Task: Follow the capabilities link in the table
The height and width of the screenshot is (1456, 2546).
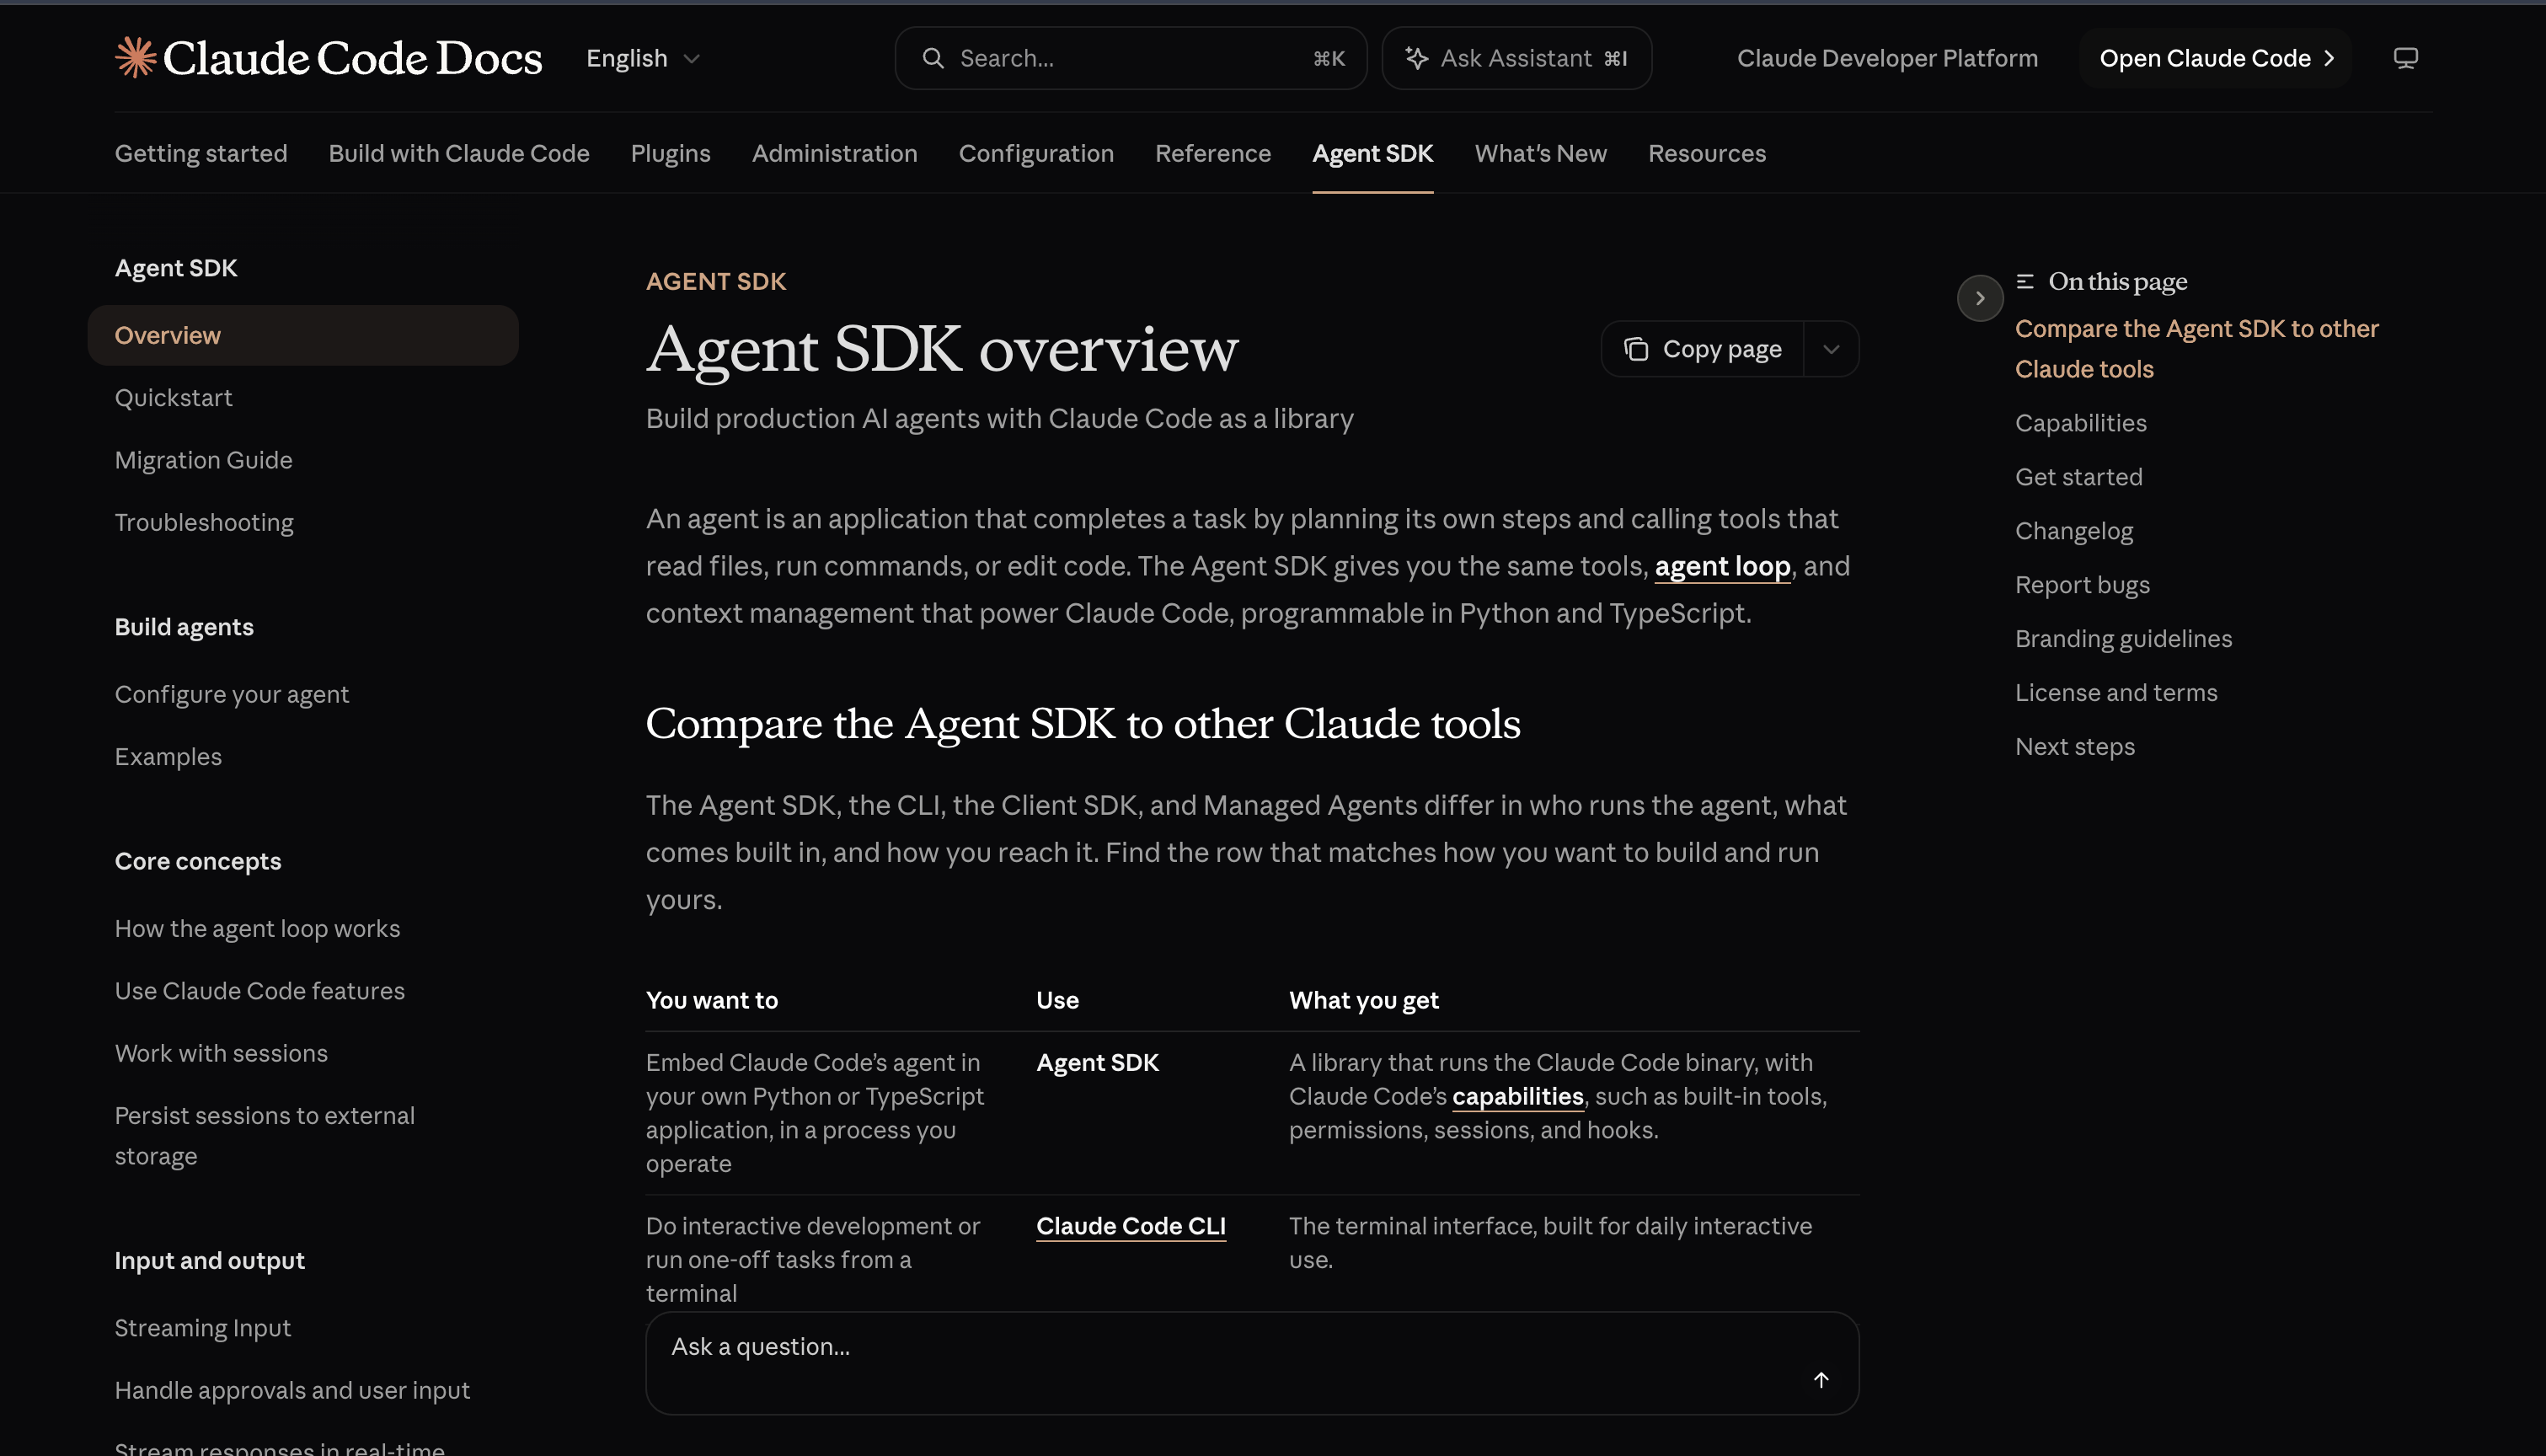Action: pos(1517,1096)
